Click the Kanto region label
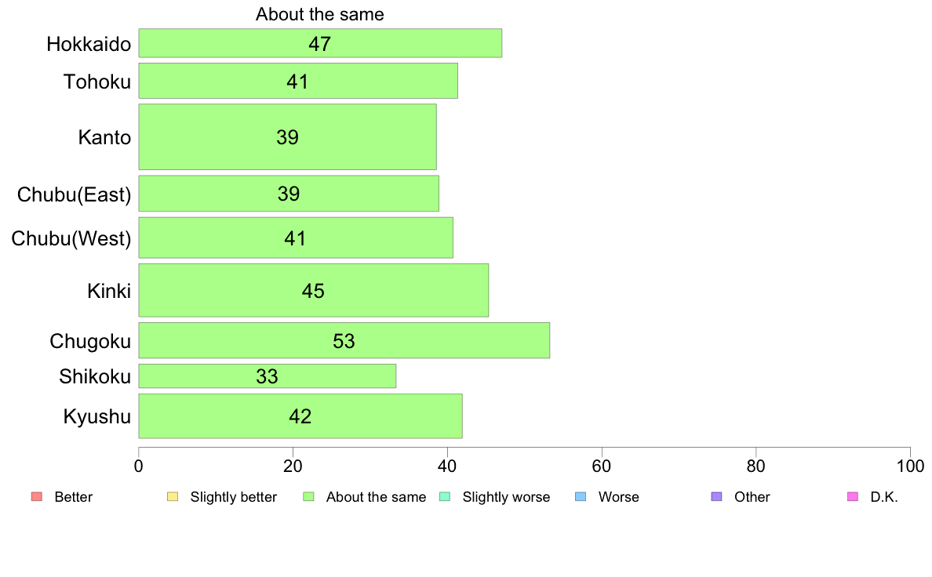This screenshot has width=932, height=577. pos(104,137)
